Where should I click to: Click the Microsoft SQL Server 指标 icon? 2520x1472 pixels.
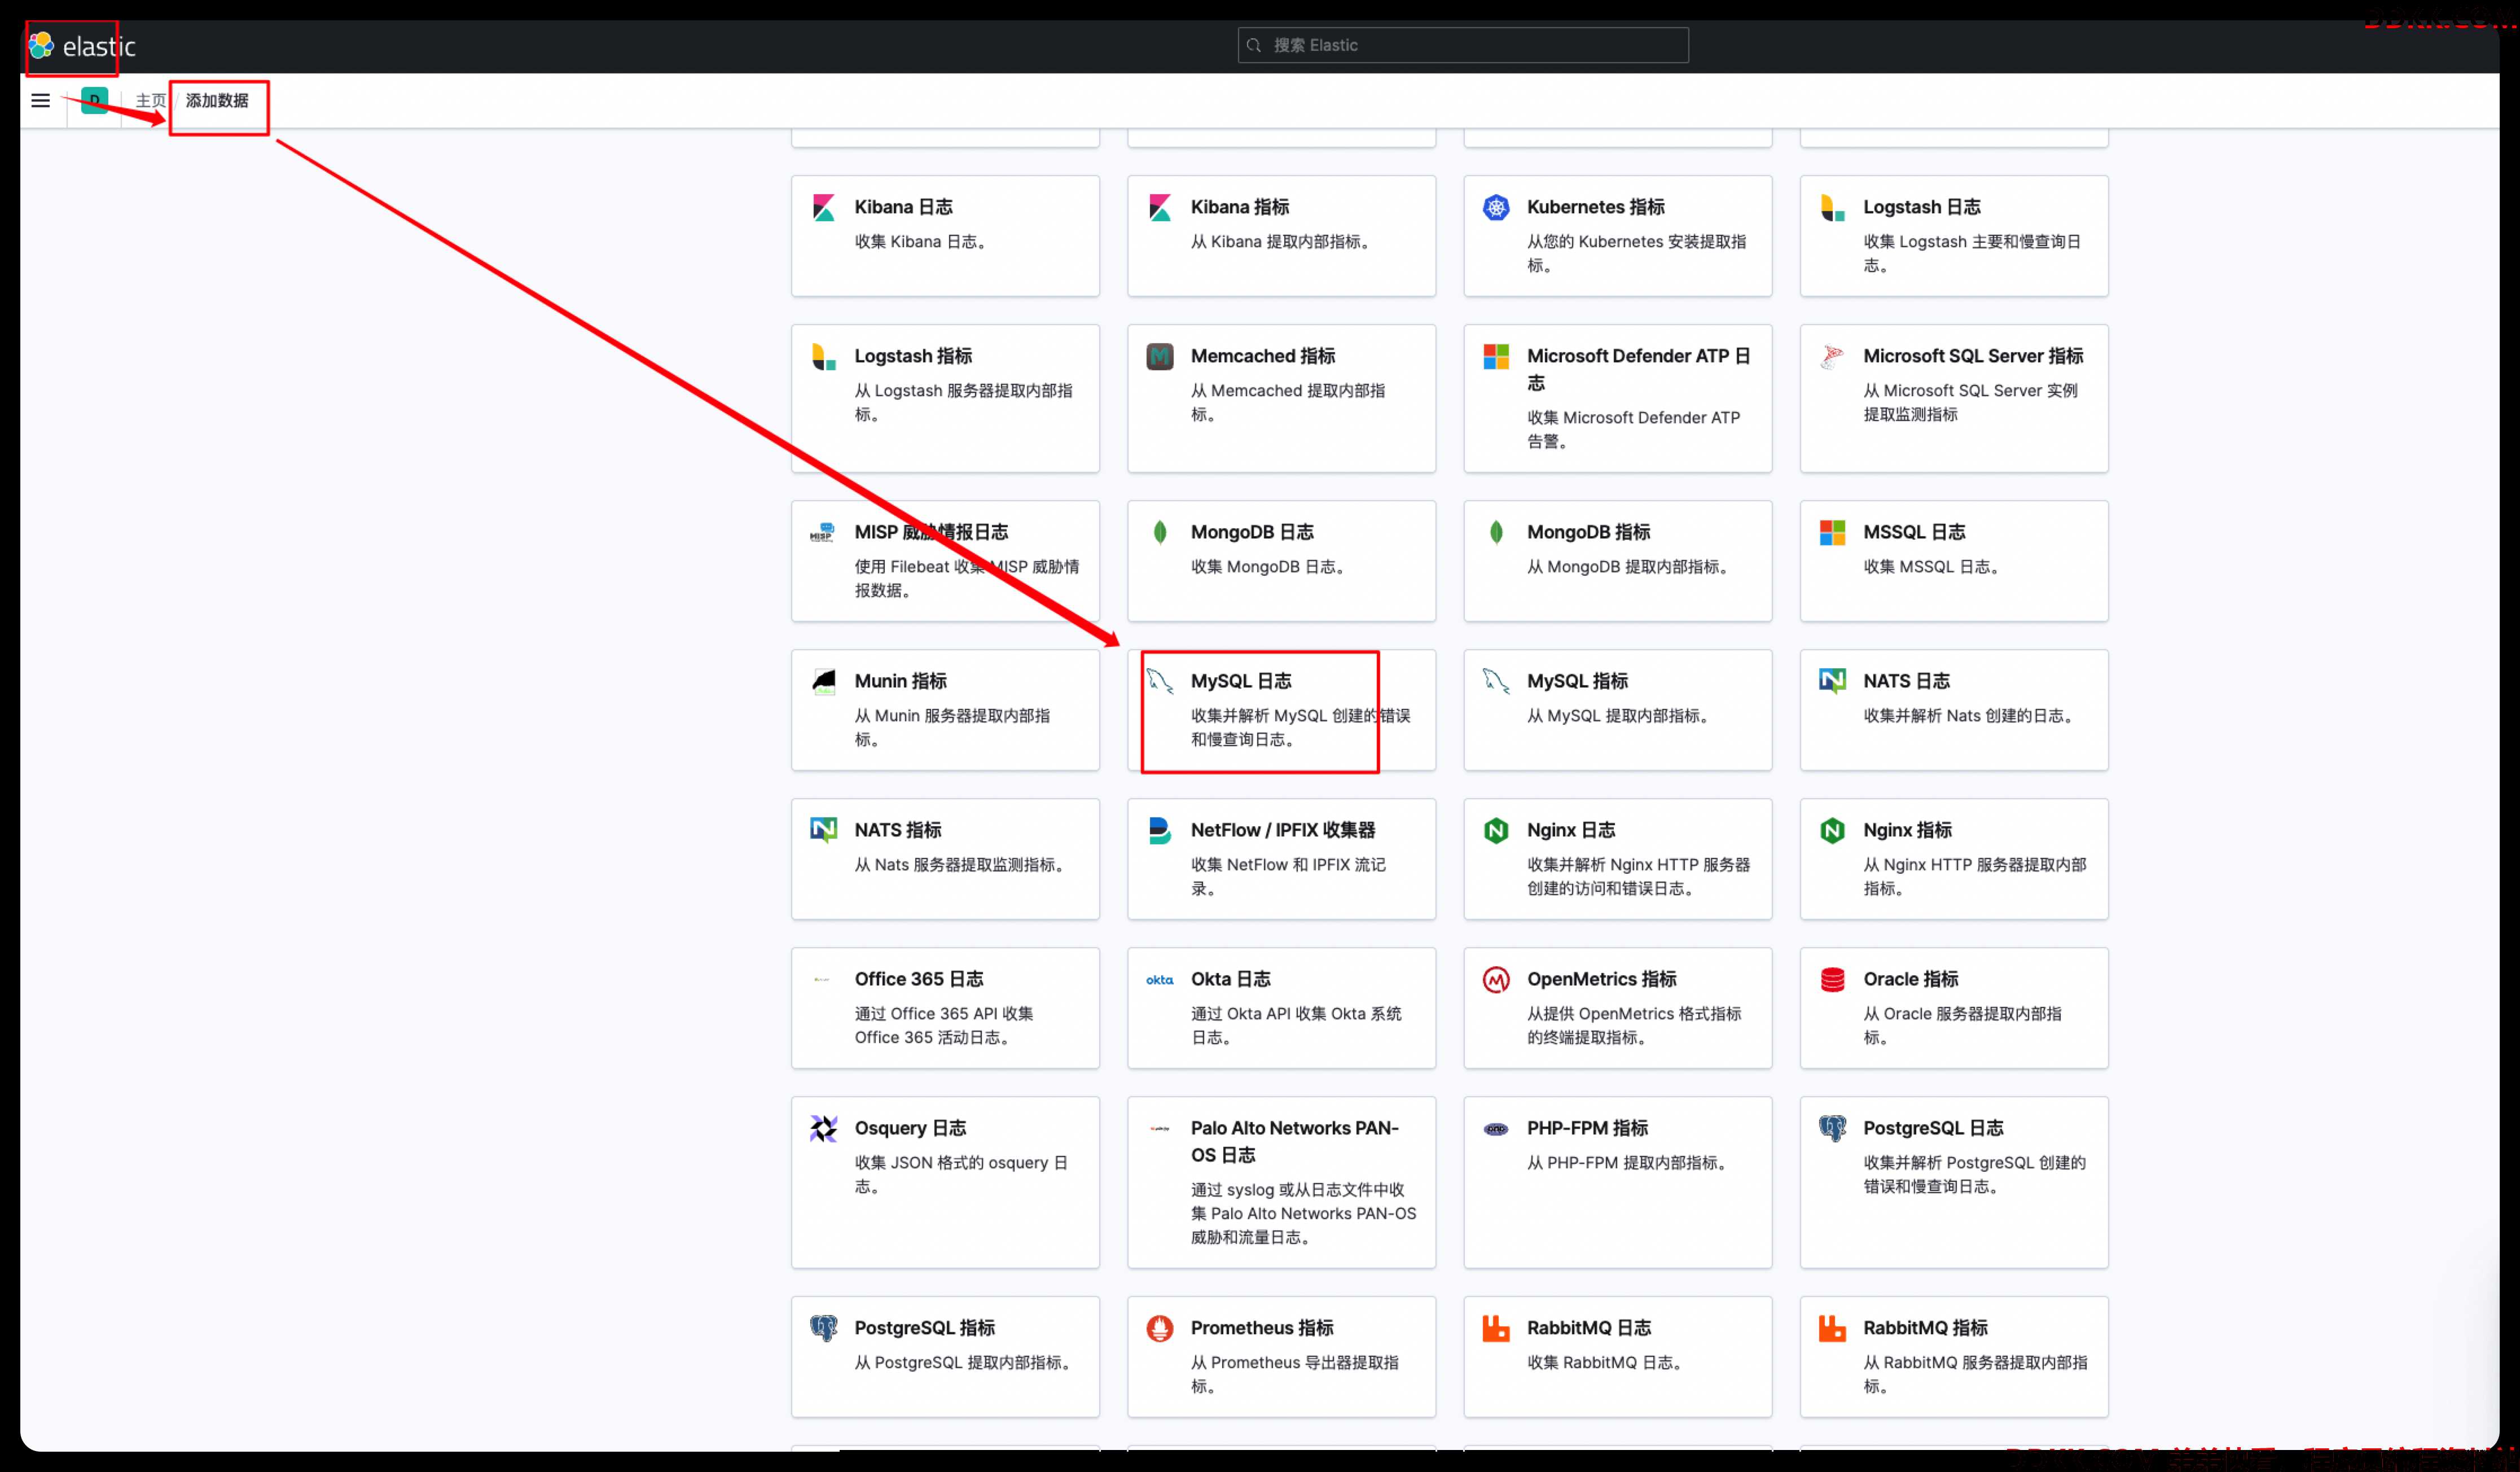click(x=1832, y=356)
